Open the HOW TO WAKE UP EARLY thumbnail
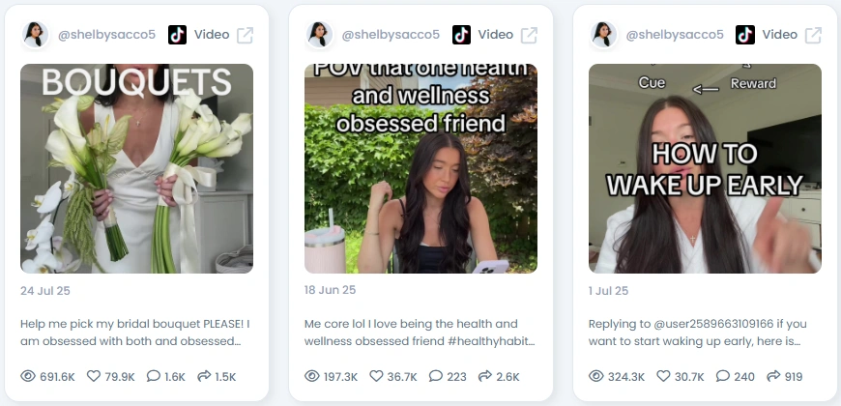 [x=705, y=168]
